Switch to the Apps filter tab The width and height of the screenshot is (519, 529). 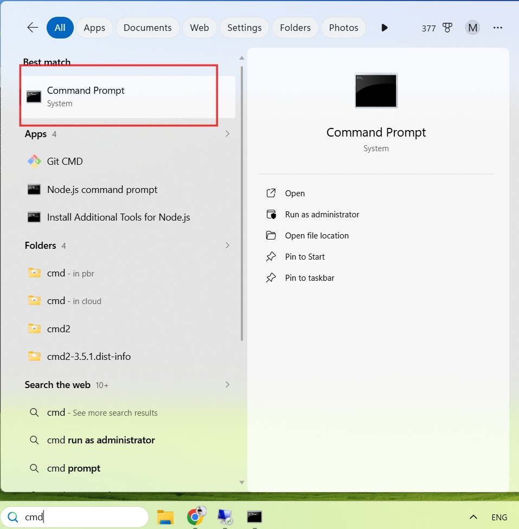[94, 28]
